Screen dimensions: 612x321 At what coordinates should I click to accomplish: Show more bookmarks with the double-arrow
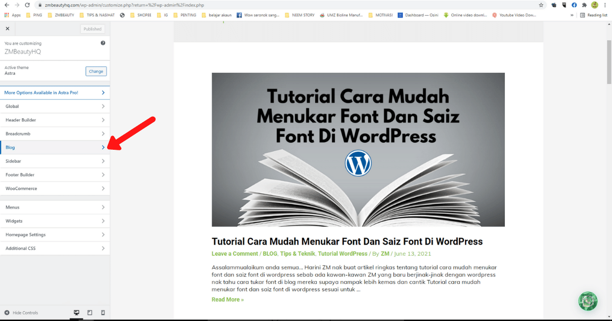(x=573, y=15)
